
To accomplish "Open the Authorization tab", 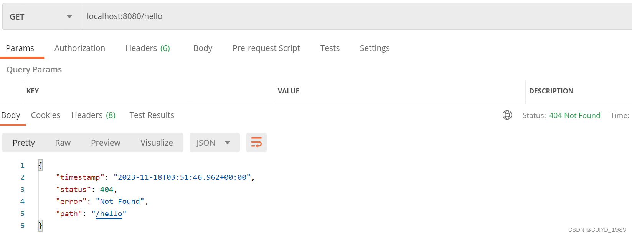I will coord(80,48).
